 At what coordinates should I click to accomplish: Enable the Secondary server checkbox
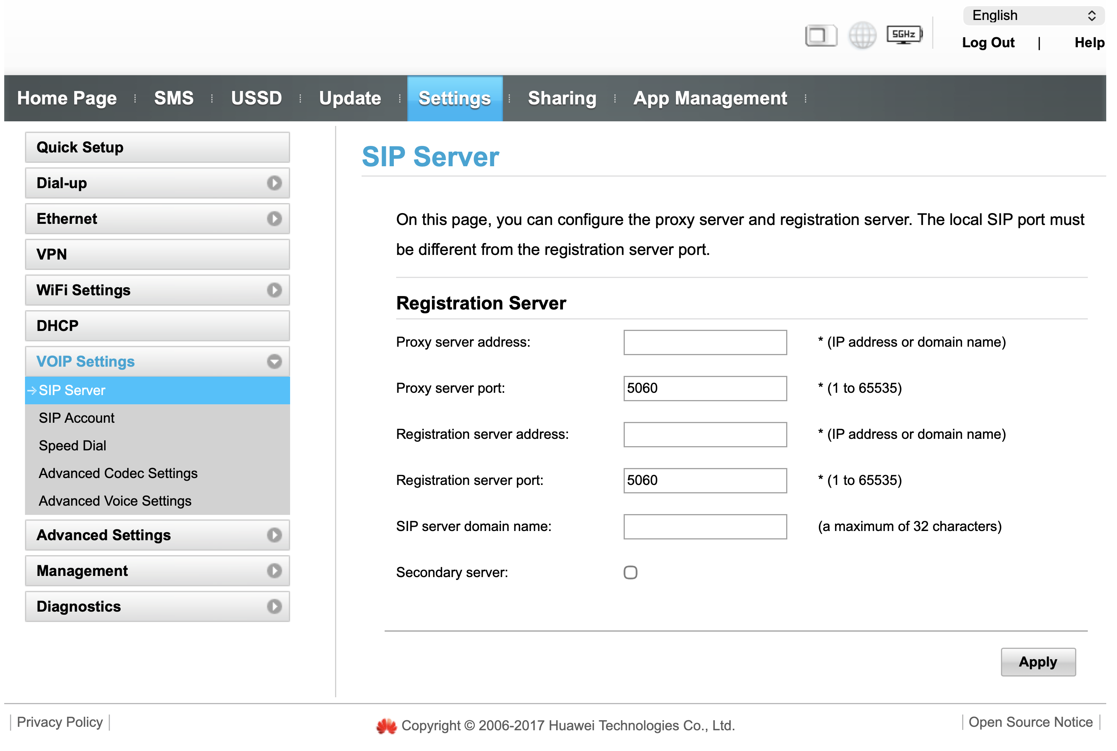coord(630,572)
